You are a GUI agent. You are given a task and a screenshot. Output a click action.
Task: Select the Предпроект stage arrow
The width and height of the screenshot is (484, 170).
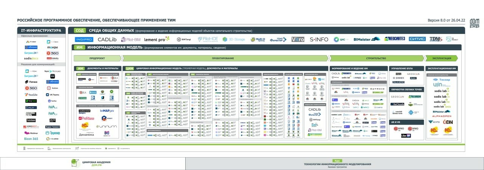pos(97,58)
